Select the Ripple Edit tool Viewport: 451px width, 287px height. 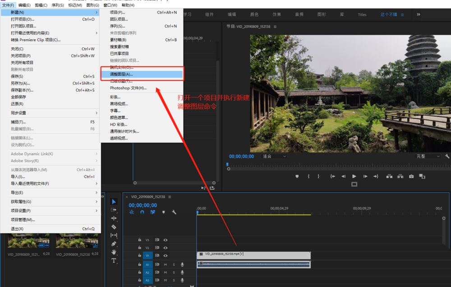pyautogui.click(x=114, y=218)
